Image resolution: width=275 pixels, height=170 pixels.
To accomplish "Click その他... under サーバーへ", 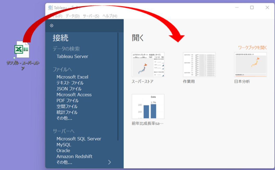I will (64, 162).
